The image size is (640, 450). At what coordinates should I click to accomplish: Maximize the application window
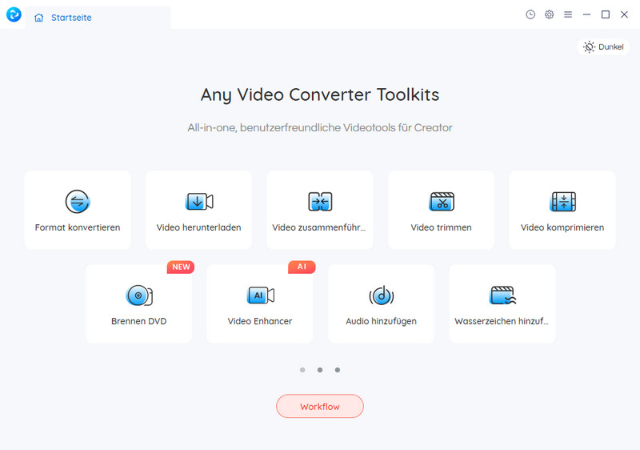pyautogui.click(x=606, y=14)
